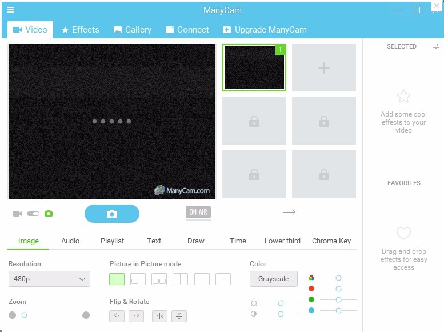The height and width of the screenshot is (332, 444).
Task: Select vertical split-screen layout
Action: coord(181,279)
